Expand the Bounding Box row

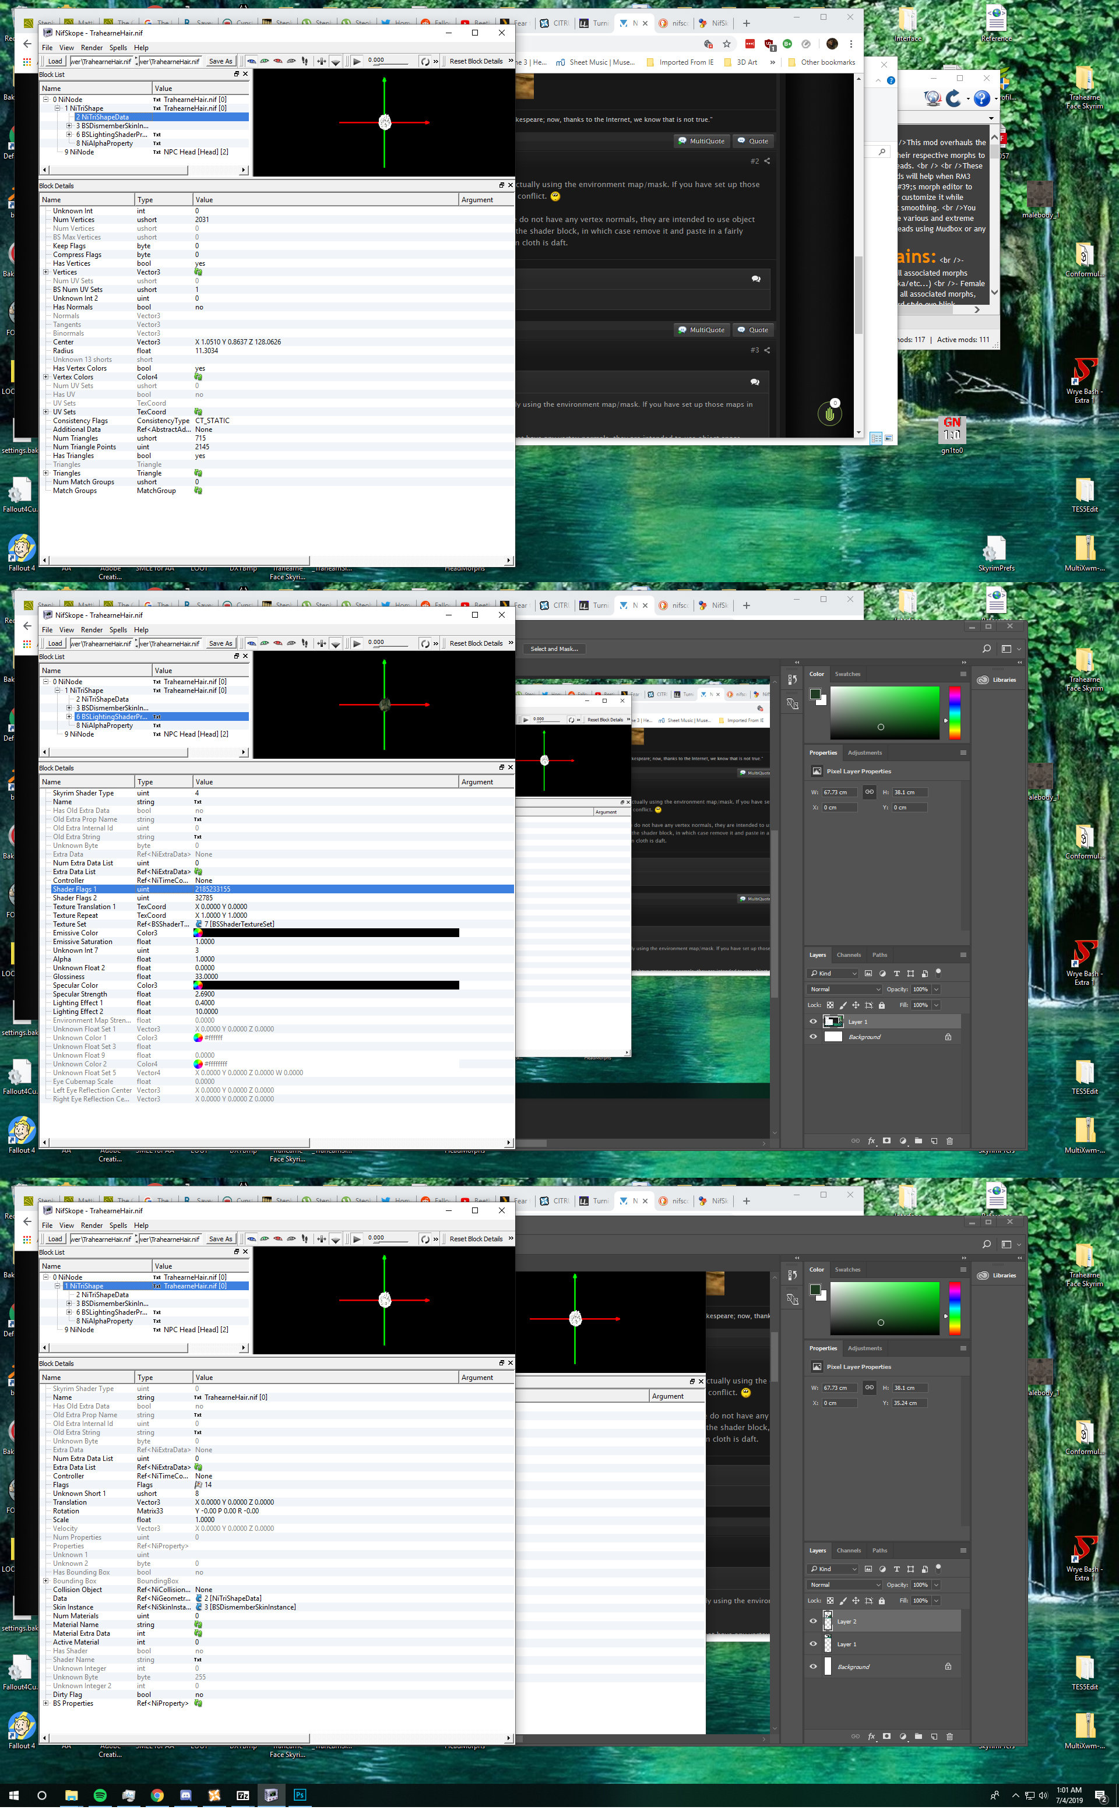click(x=46, y=1581)
